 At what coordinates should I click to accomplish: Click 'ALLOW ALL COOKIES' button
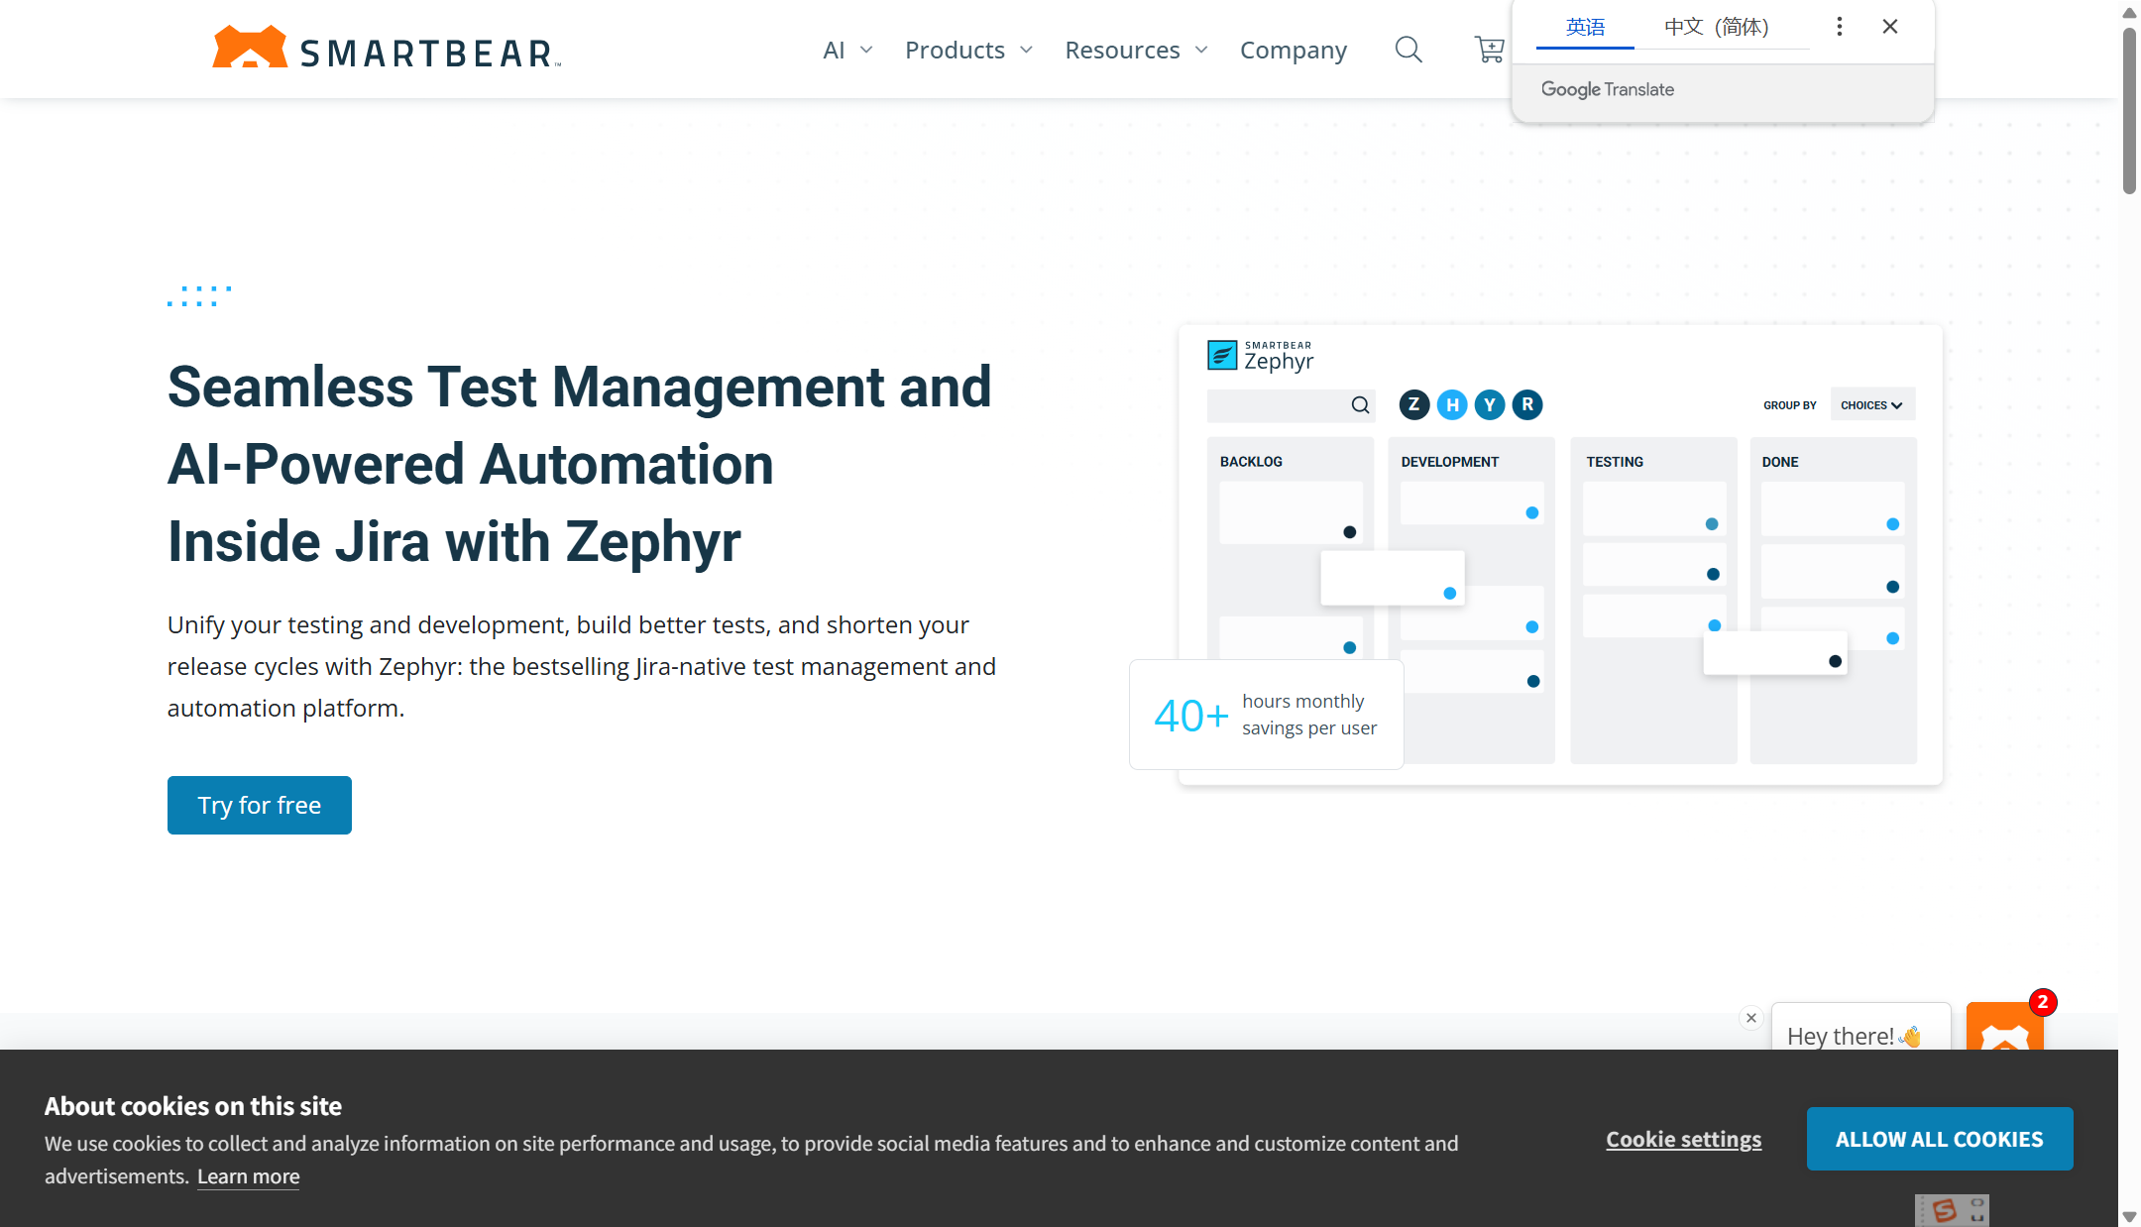pos(1939,1139)
